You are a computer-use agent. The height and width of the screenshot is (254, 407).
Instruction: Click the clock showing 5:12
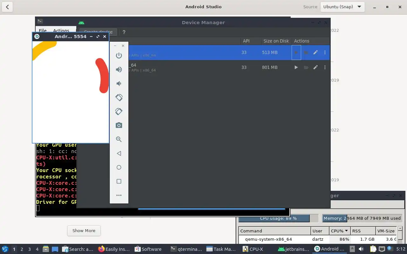tap(401, 249)
